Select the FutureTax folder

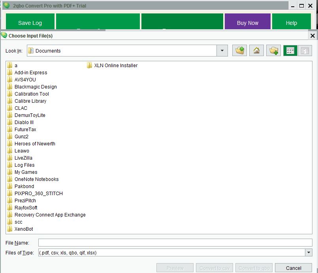pos(21,129)
